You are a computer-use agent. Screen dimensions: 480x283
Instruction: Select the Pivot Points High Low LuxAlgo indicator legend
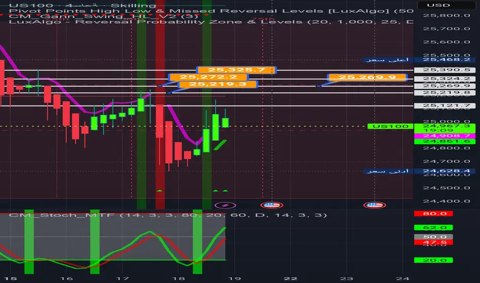211,11
